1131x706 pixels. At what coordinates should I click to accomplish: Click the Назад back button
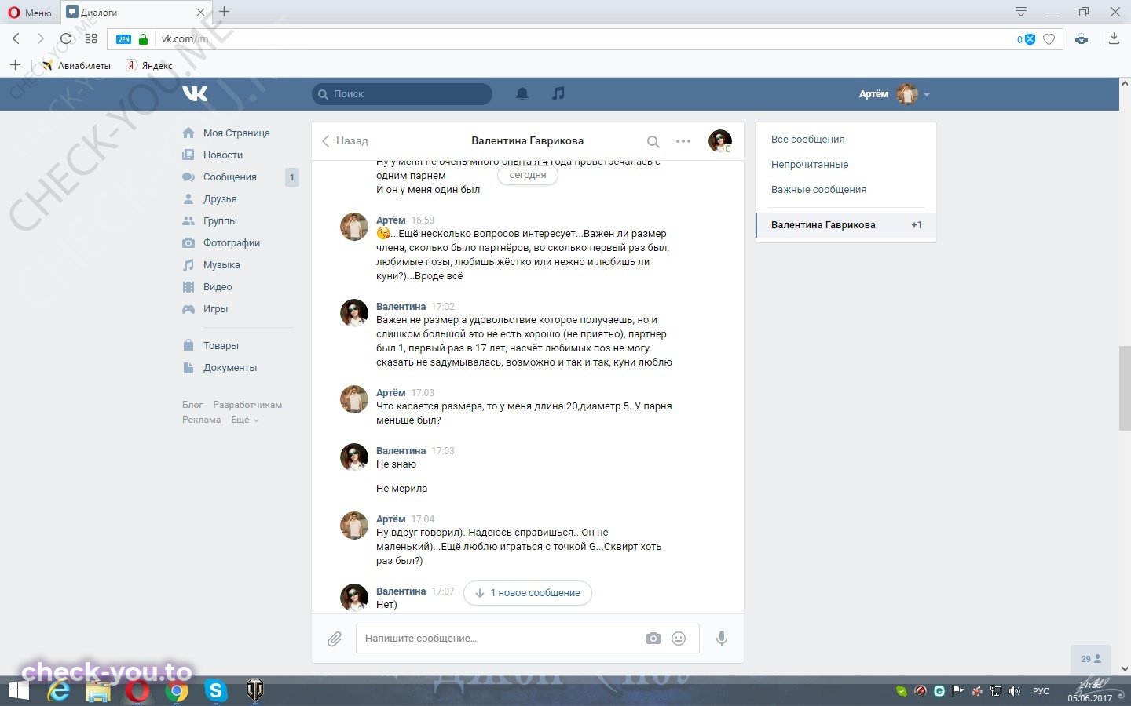click(345, 141)
